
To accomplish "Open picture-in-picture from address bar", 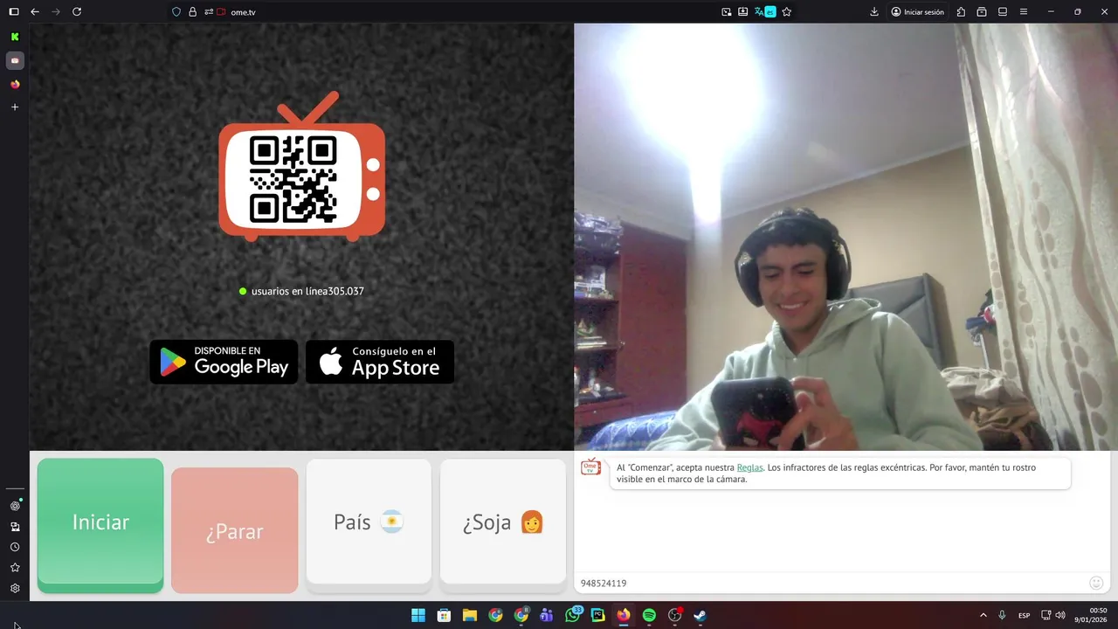I will pyautogui.click(x=726, y=11).
